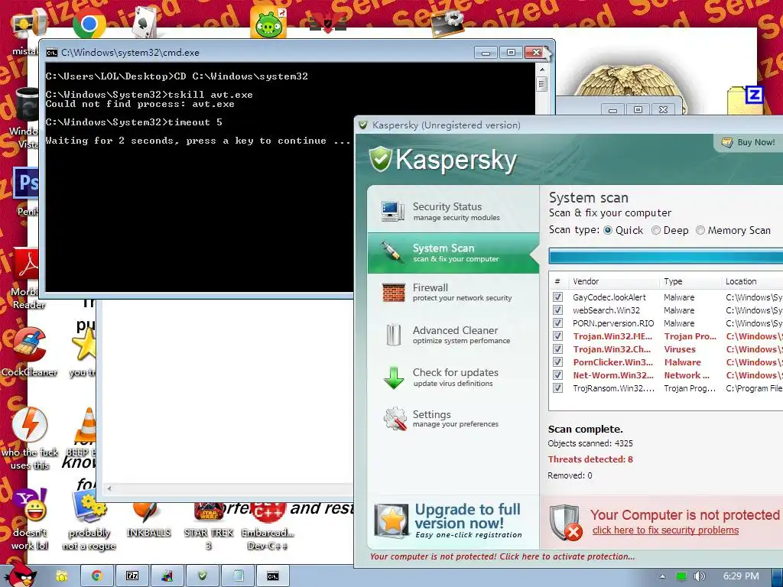This screenshot has width=783, height=587.
Task: Open the Z folder icon on desktop
Action: [746, 100]
